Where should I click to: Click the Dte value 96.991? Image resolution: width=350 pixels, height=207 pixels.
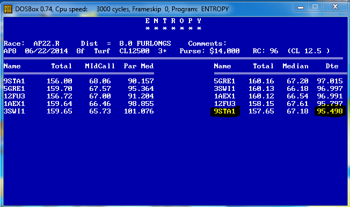coord(330,96)
